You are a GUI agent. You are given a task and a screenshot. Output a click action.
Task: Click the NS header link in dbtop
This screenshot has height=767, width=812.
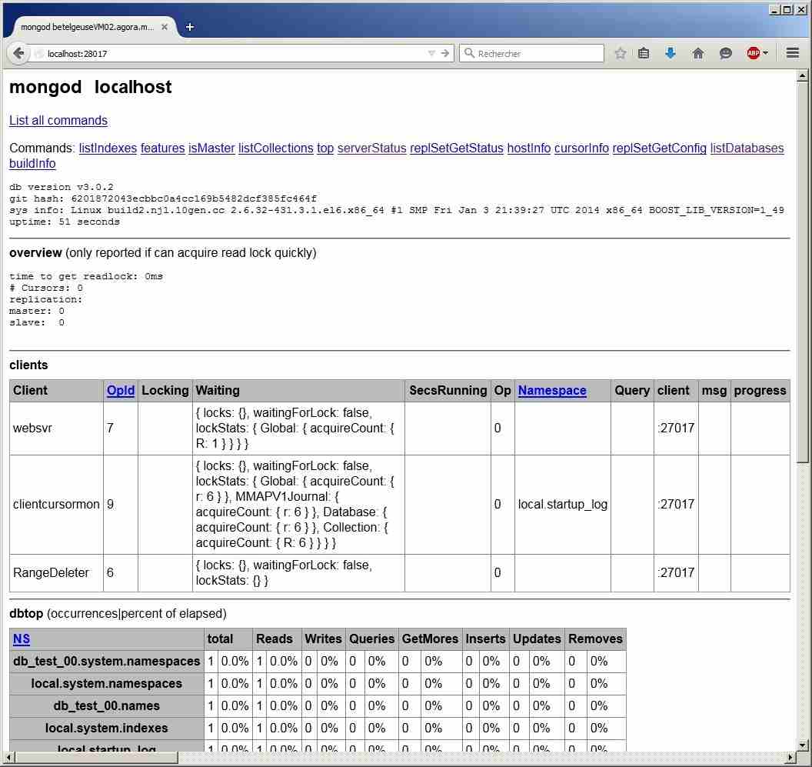point(22,639)
